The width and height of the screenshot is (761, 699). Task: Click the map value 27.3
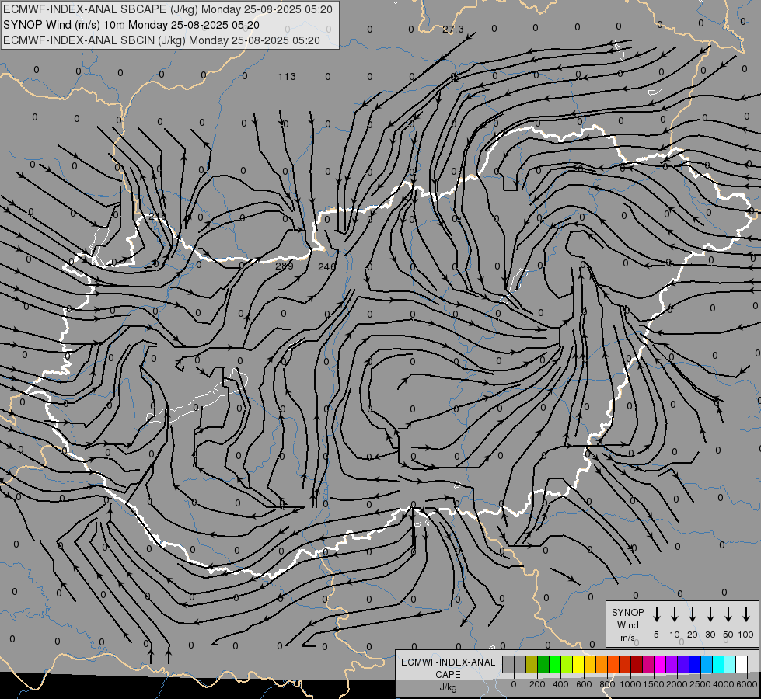tap(453, 29)
